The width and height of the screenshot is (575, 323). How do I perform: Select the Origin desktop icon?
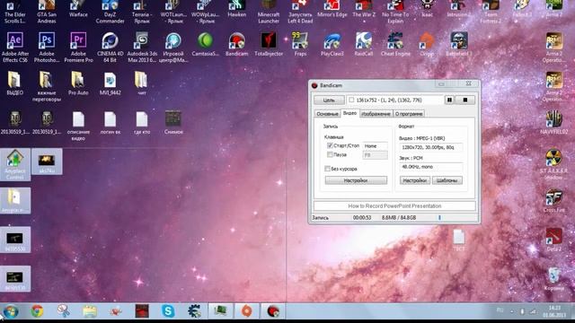tap(427, 44)
